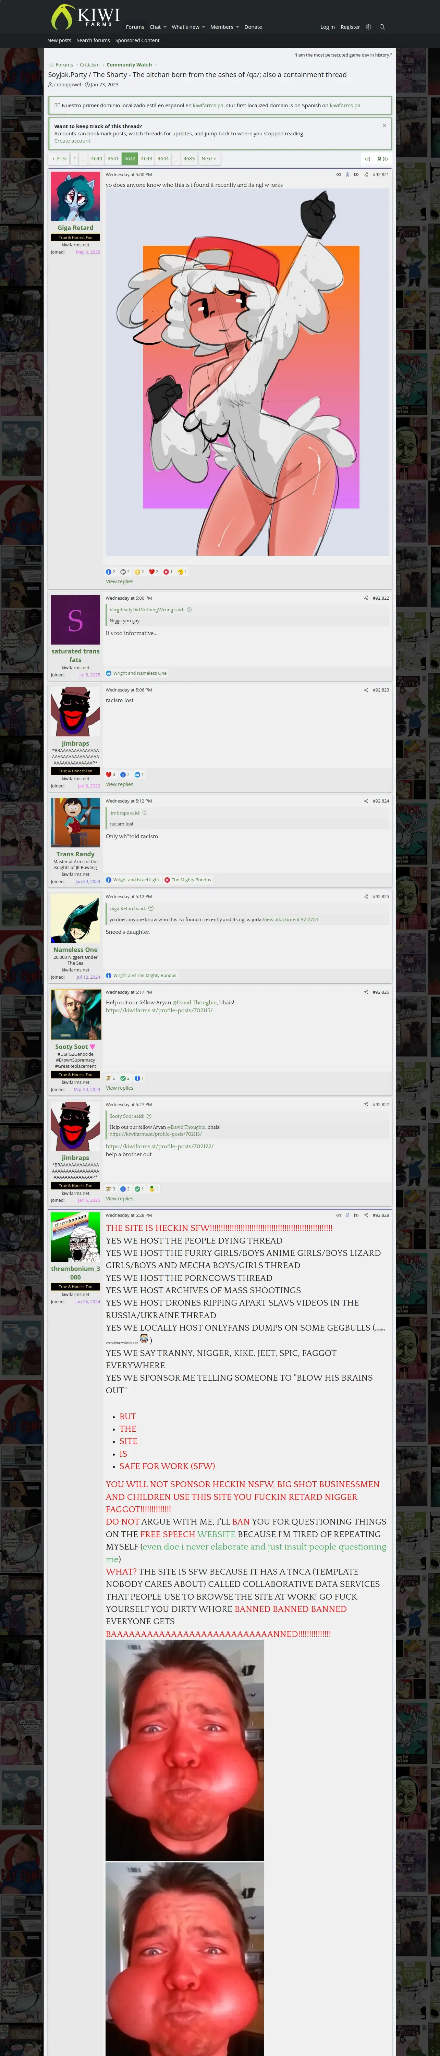Click red X reaction on post #92,821
This screenshot has width=440, height=2056.
point(166,572)
